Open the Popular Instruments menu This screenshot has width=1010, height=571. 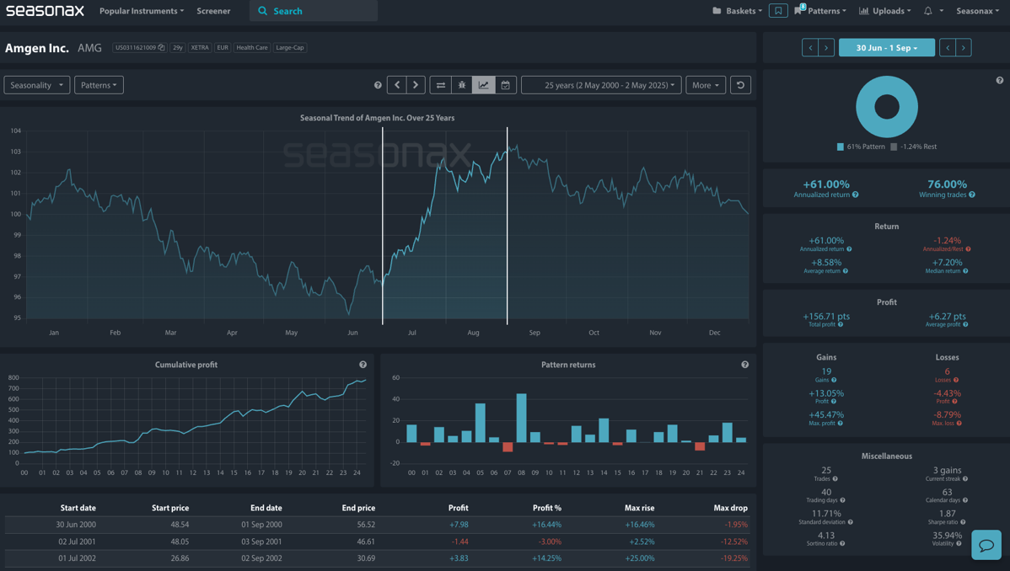point(141,11)
